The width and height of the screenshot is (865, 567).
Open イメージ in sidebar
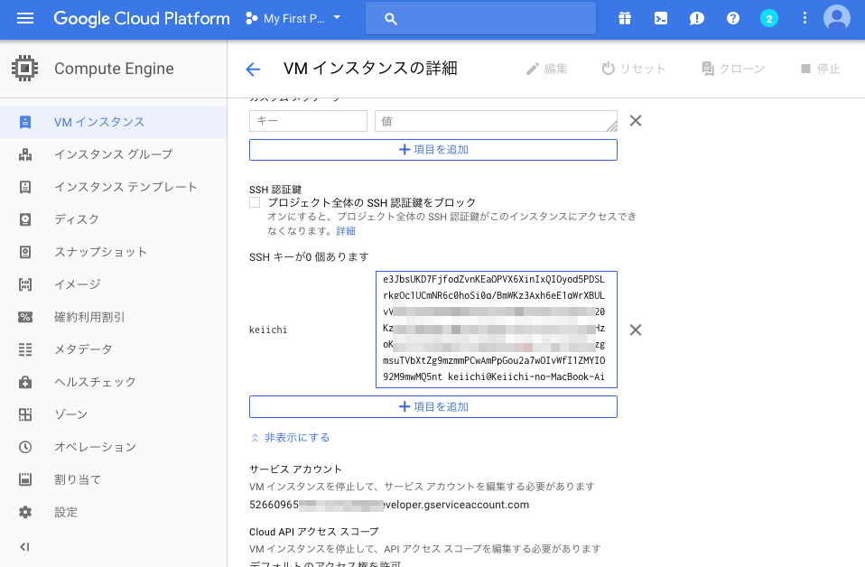tap(114, 284)
